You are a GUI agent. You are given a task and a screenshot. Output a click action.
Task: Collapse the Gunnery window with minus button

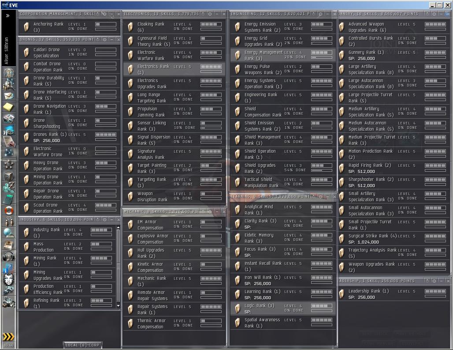tap(441, 14)
